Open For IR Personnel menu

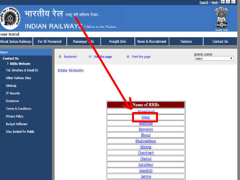point(50,42)
